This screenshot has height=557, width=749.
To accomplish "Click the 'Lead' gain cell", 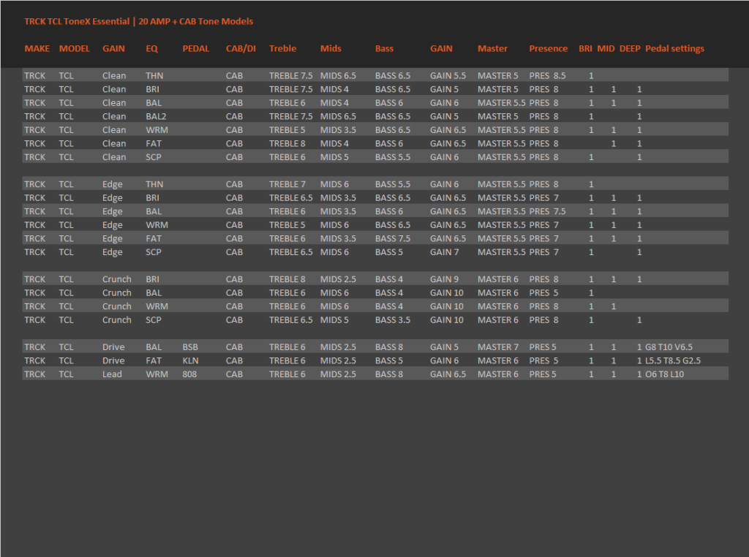I will click(112, 374).
